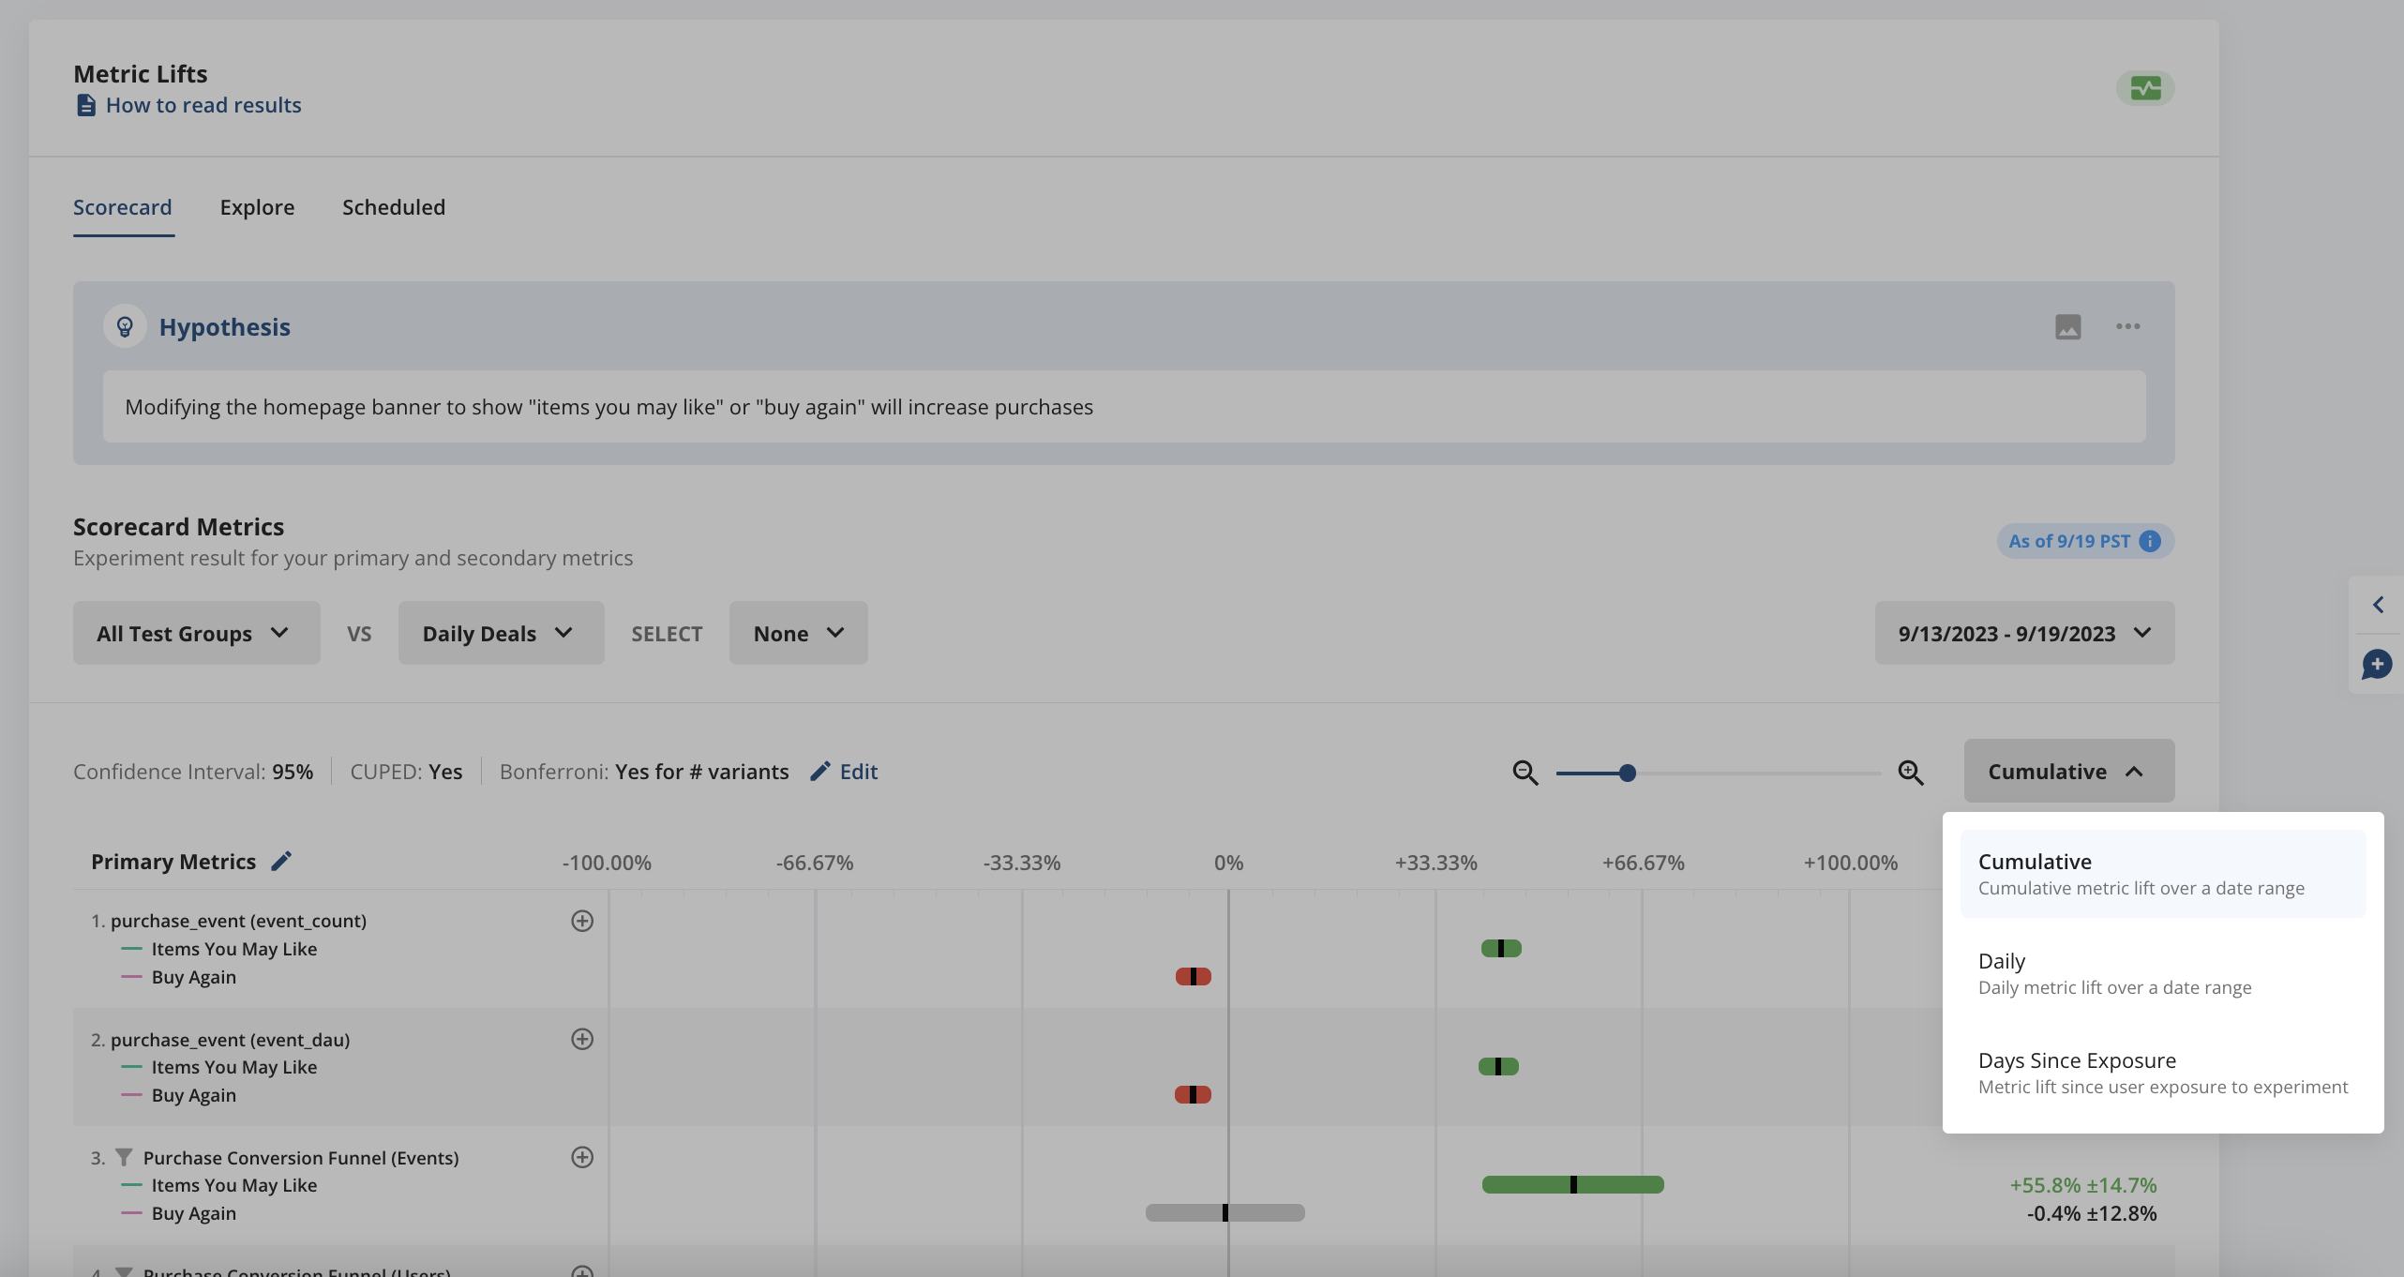Click Buy Again under purchase_event (event_dau)
This screenshot has height=1277, width=2404.
coord(194,1095)
